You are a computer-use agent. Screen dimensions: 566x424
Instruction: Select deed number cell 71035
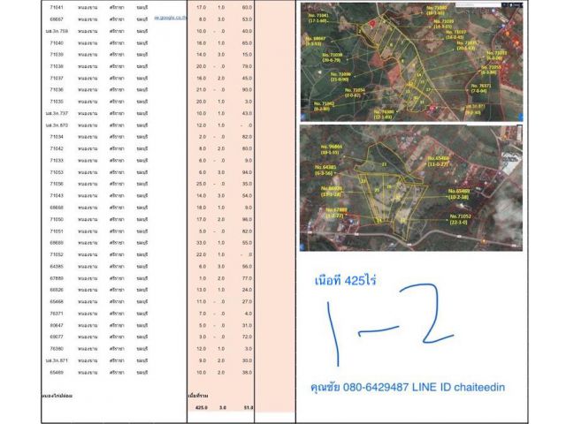coord(57,102)
